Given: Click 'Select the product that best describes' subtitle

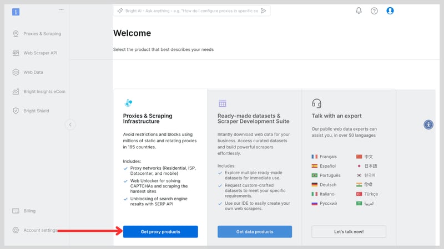Looking at the screenshot, I should click(x=163, y=49).
